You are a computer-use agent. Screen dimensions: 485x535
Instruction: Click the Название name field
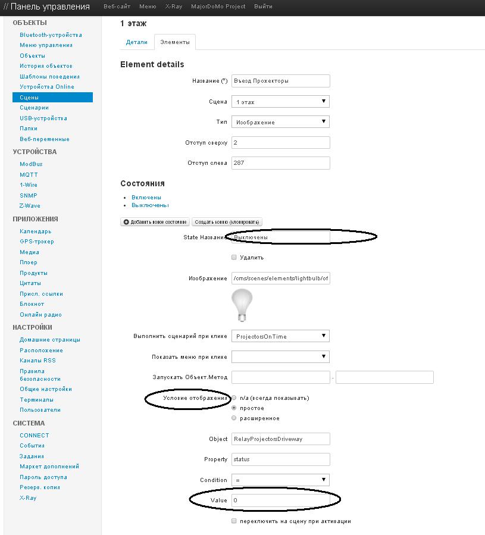(280, 81)
